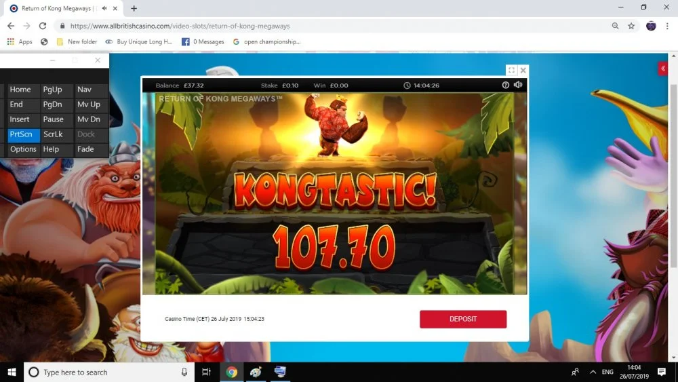Mute the tab audio speaker icon
678x382 pixels.
104,8
